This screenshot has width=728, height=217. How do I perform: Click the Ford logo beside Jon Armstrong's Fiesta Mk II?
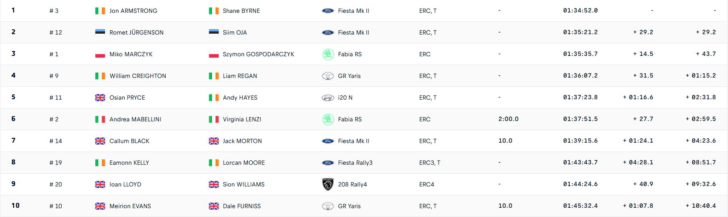point(328,11)
